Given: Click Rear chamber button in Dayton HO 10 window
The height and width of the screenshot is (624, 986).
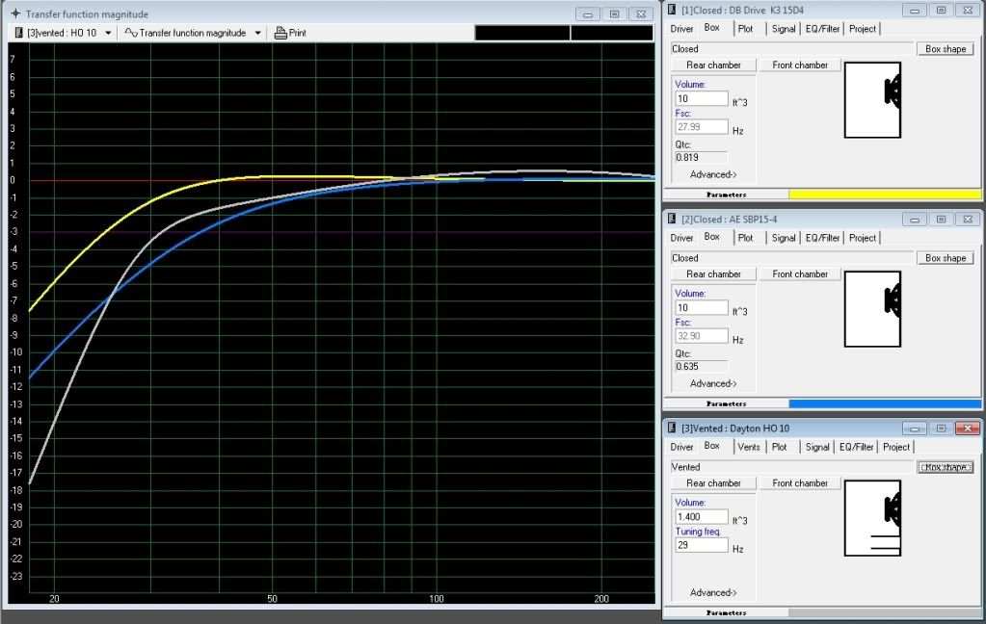Looking at the screenshot, I should pyautogui.click(x=714, y=483).
